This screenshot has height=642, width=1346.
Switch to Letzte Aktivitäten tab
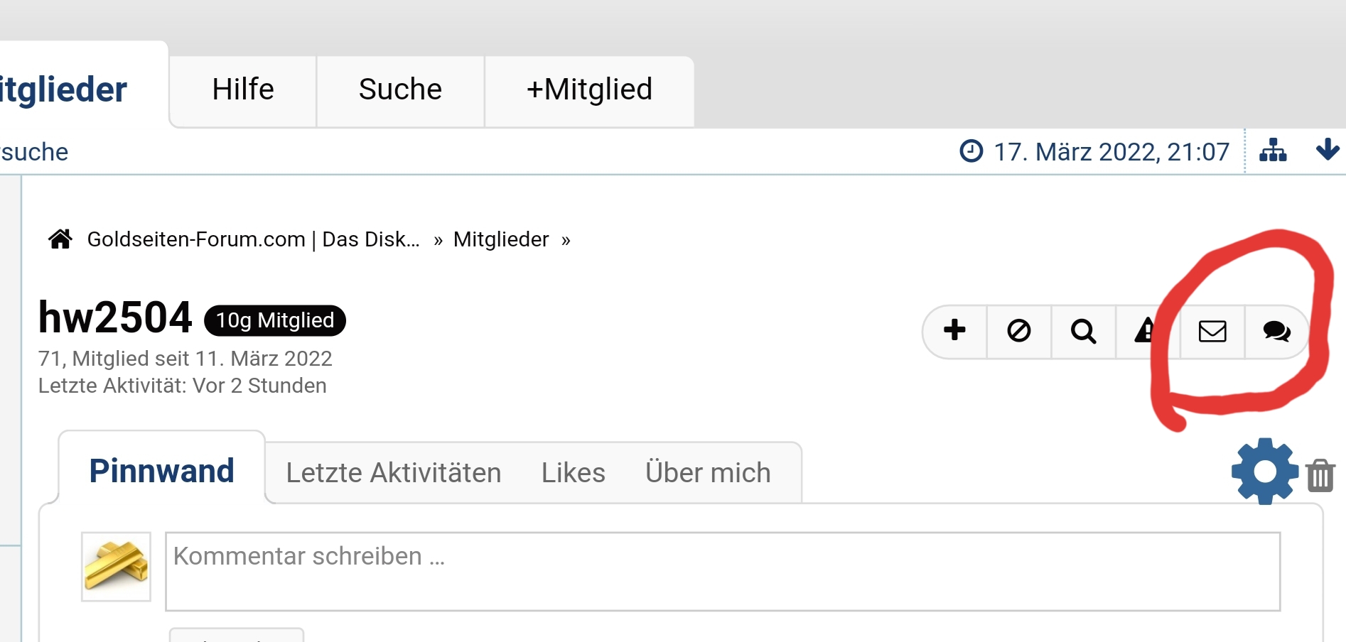(394, 473)
